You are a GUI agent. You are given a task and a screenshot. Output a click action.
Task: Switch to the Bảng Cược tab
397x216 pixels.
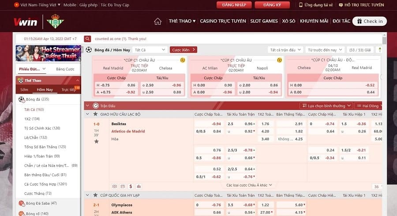coord(65,69)
